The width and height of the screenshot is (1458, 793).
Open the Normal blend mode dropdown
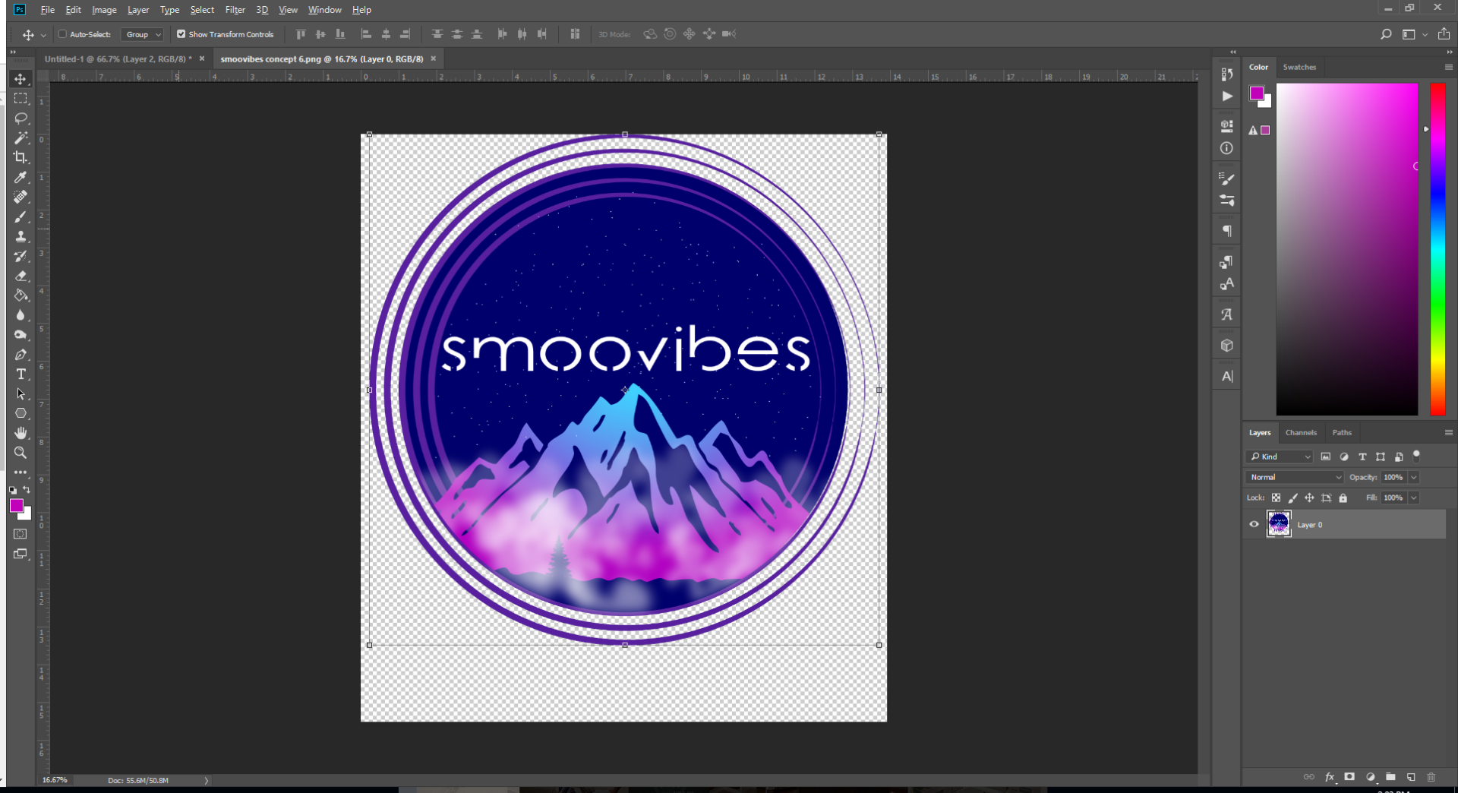click(1293, 477)
